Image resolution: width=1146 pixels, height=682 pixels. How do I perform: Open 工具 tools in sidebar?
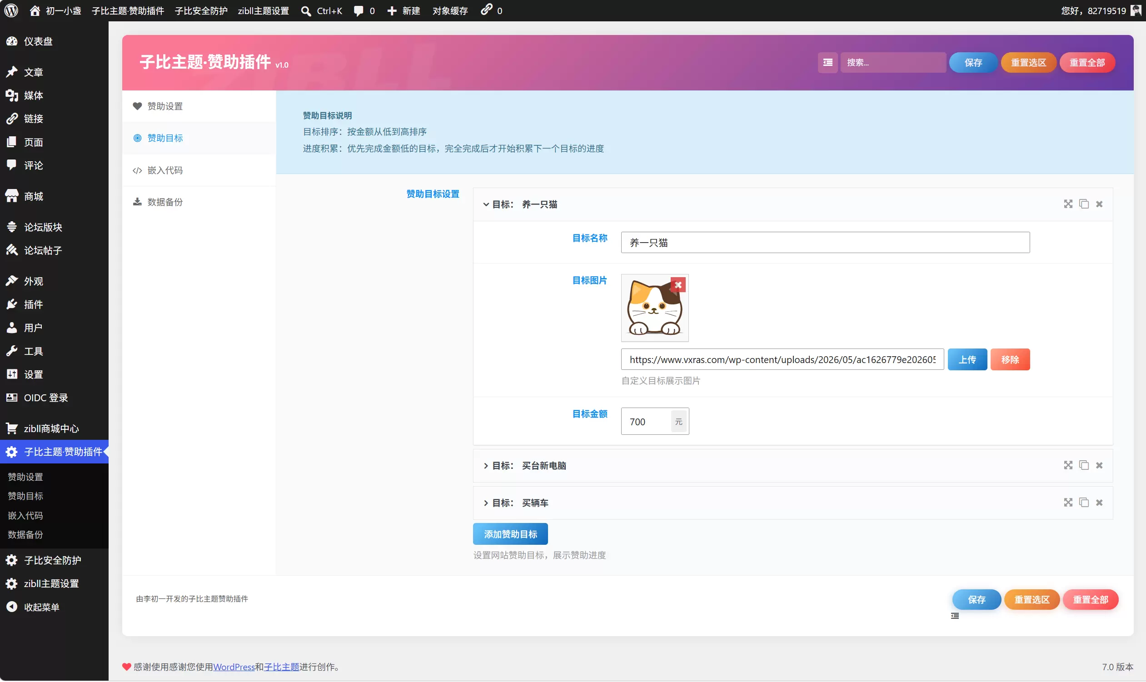click(x=54, y=351)
